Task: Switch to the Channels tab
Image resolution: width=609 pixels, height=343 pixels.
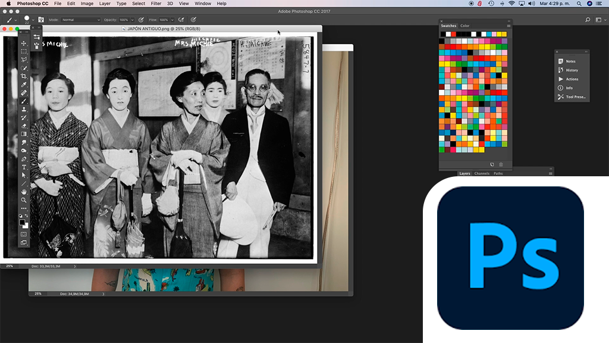Action: click(x=482, y=173)
